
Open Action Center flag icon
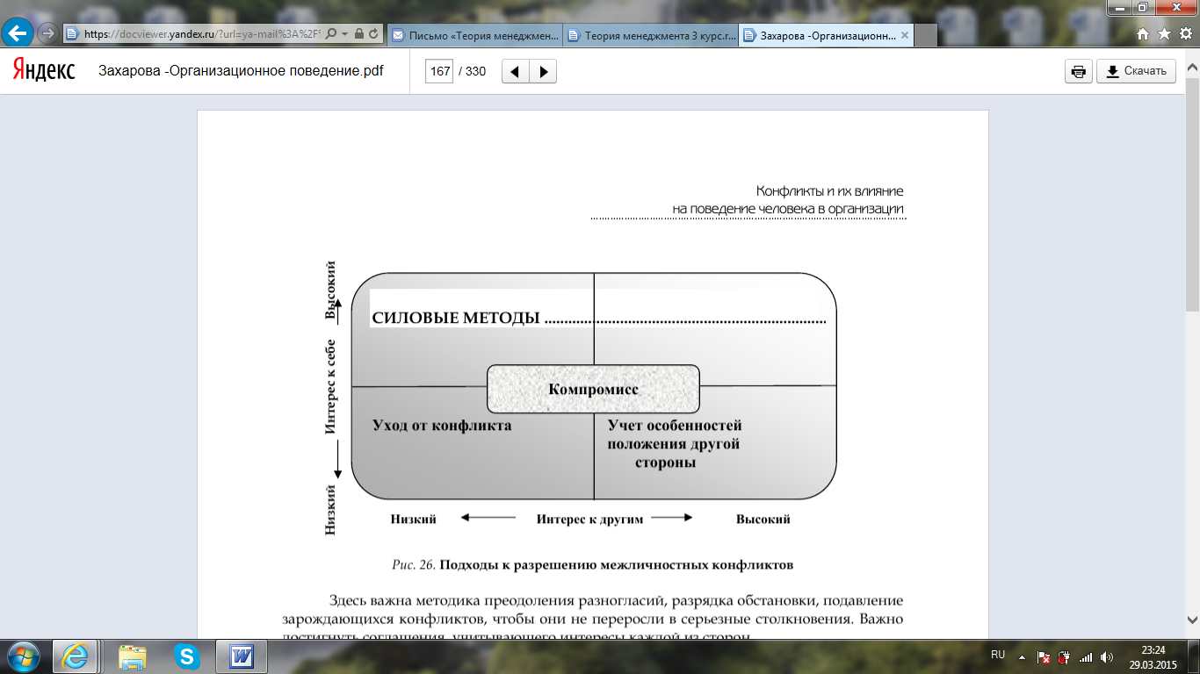pyautogui.click(x=1044, y=656)
